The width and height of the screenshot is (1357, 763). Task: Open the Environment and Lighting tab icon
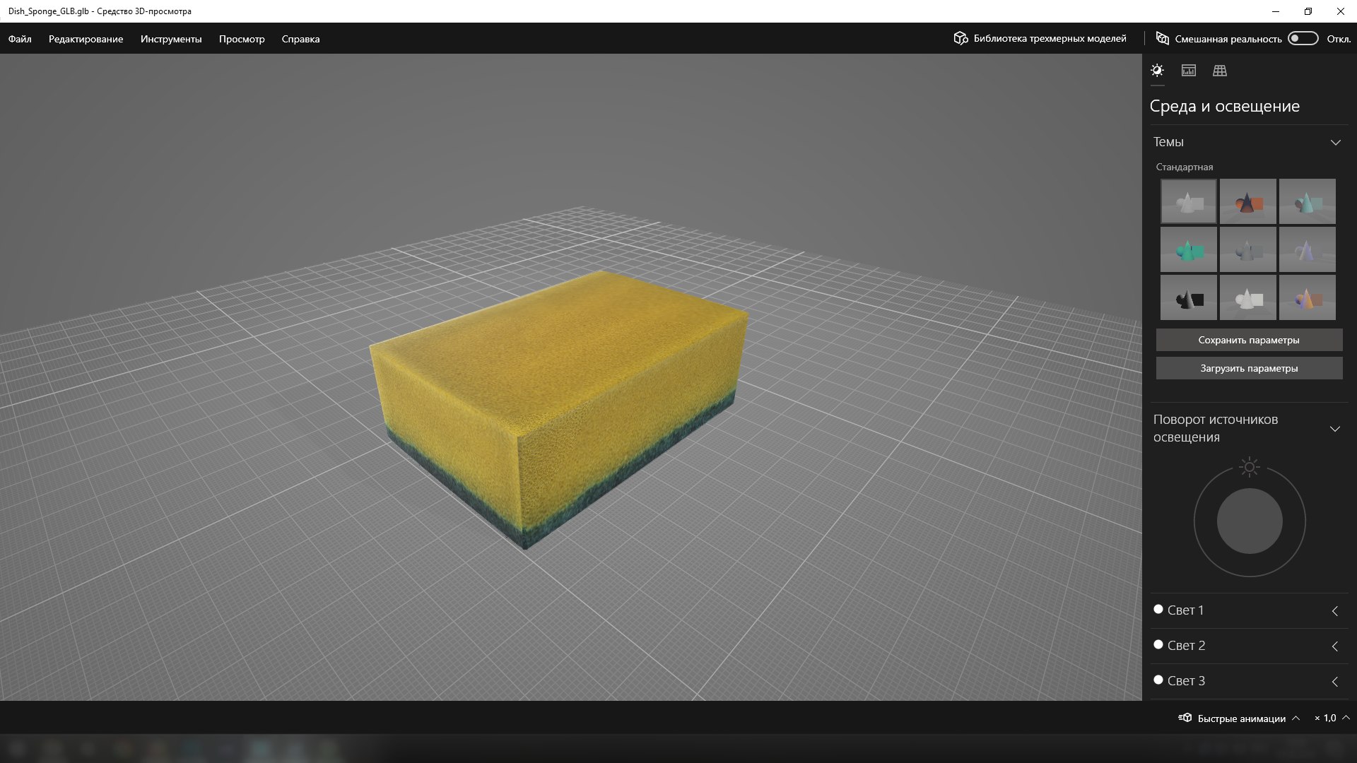[x=1157, y=71]
